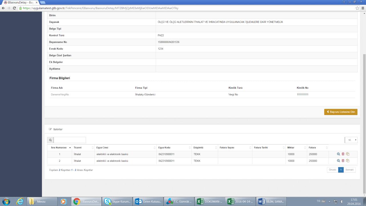Open the 2016-04-14 Excel workbook on the taskbar
Image resolution: width=366 pixels, height=206 pixels.
coord(241,201)
